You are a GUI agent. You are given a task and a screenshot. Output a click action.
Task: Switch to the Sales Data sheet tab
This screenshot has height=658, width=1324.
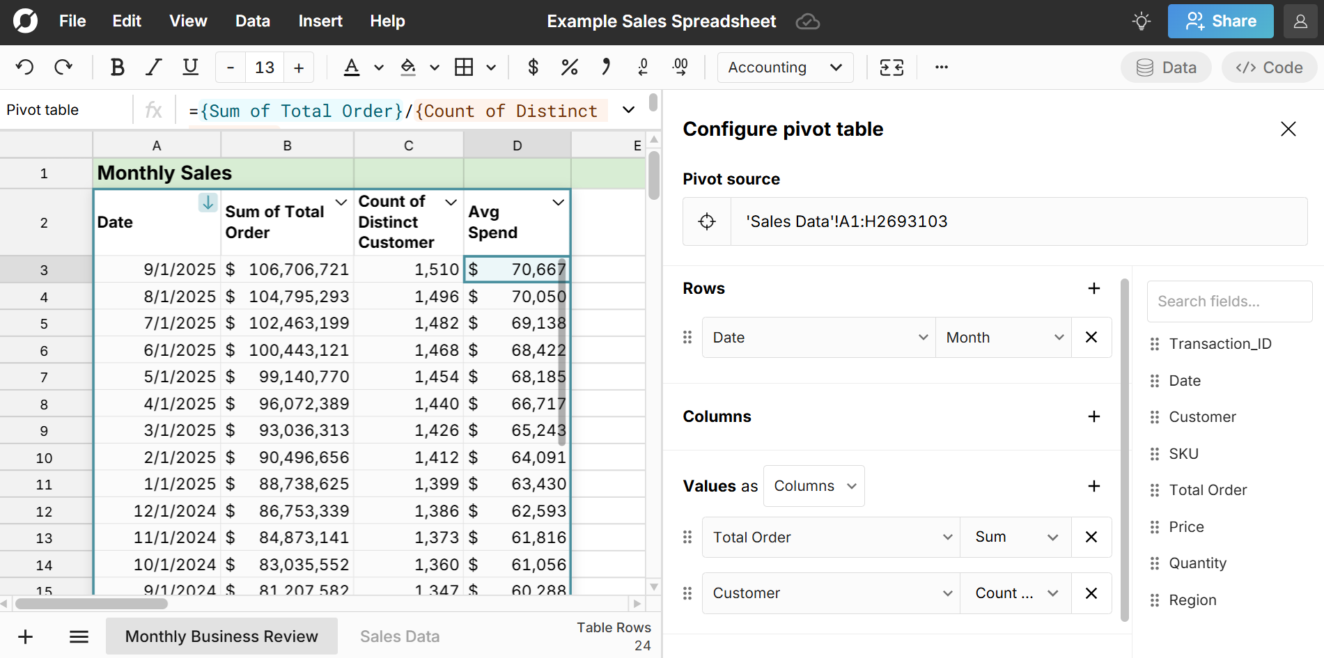coord(399,636)
